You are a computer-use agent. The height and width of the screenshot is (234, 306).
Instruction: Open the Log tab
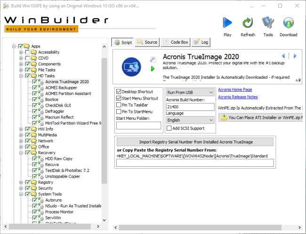201,42
